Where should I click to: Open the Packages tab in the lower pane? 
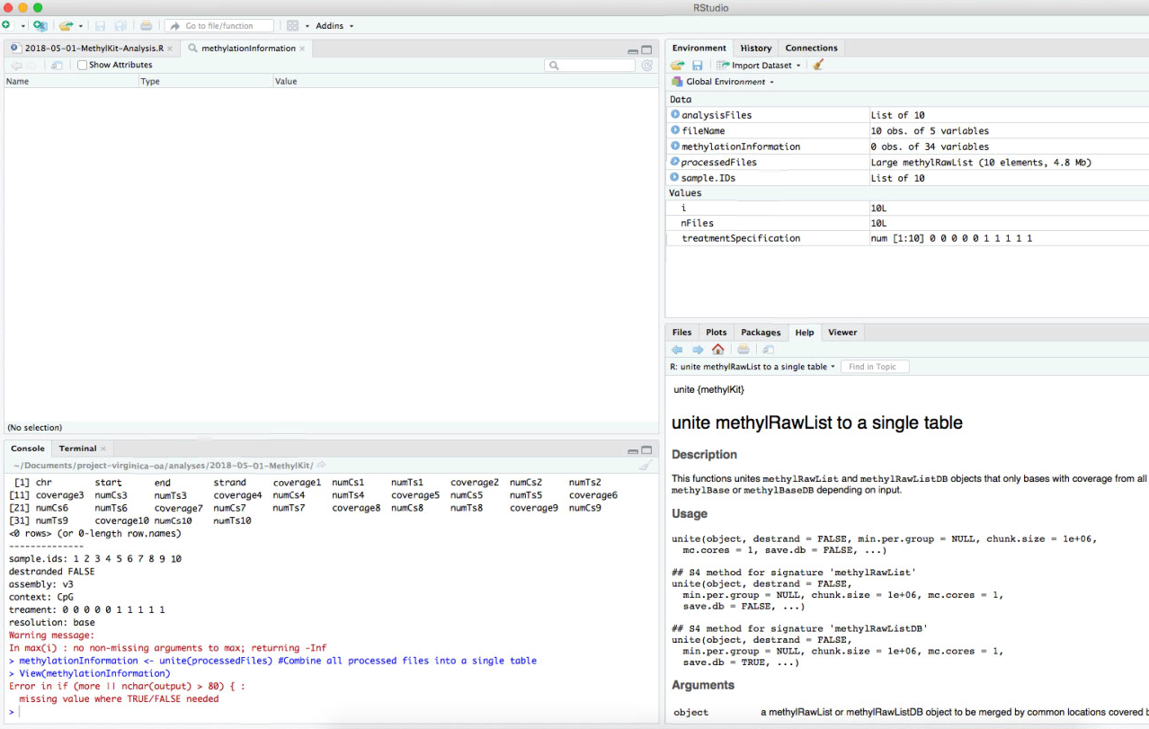(760, 332)
